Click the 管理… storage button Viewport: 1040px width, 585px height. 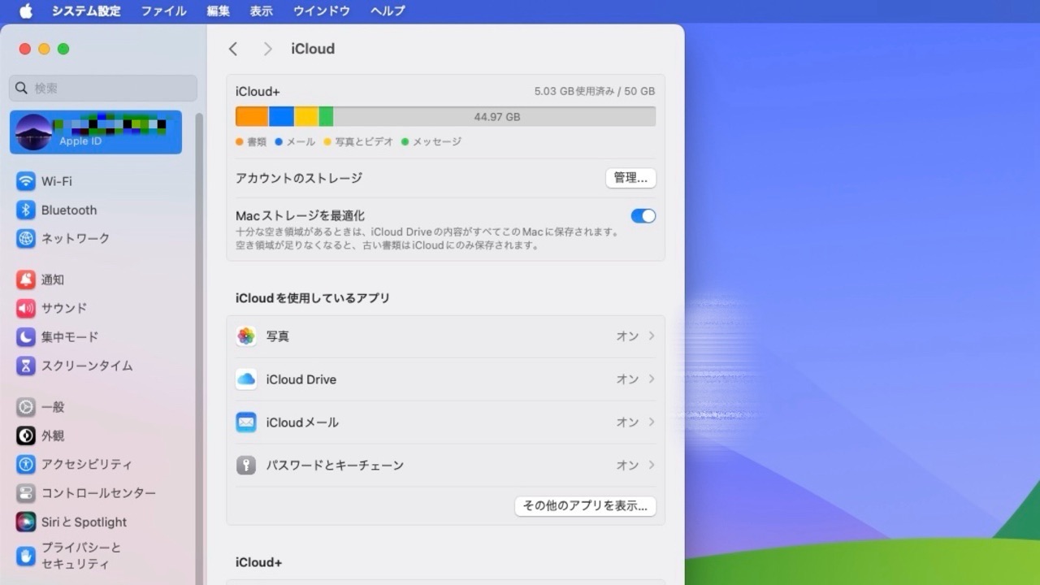[630, 178]
